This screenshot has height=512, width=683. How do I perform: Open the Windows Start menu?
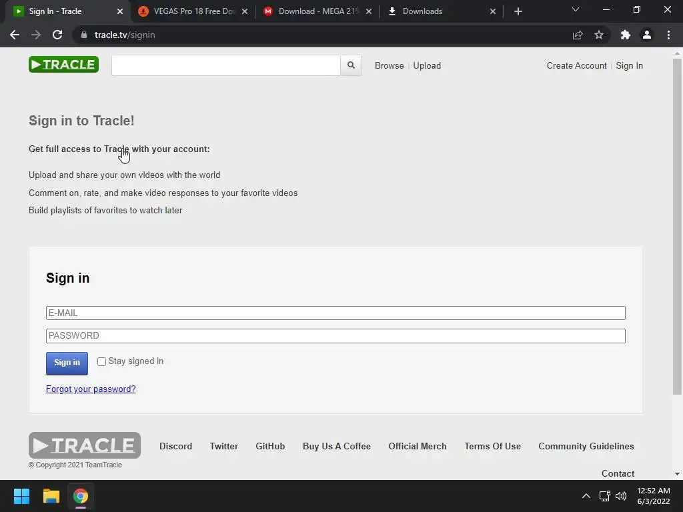(21, 496)
